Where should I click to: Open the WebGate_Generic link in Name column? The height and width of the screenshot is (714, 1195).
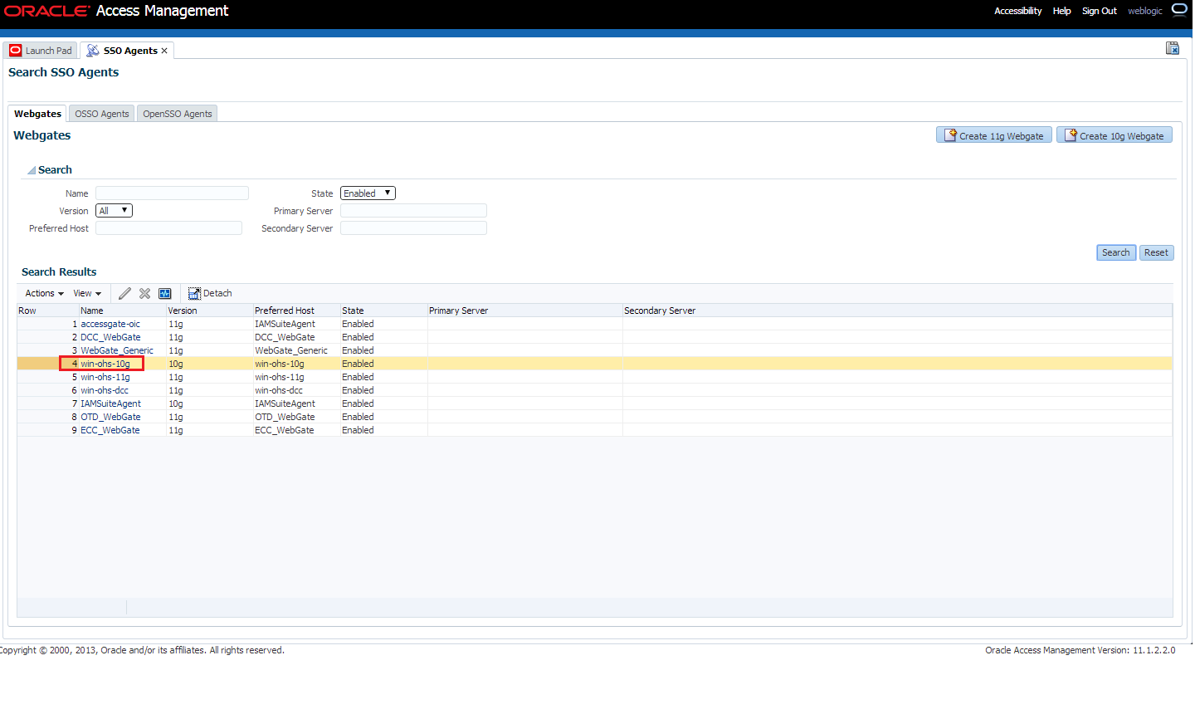(117, 350)
